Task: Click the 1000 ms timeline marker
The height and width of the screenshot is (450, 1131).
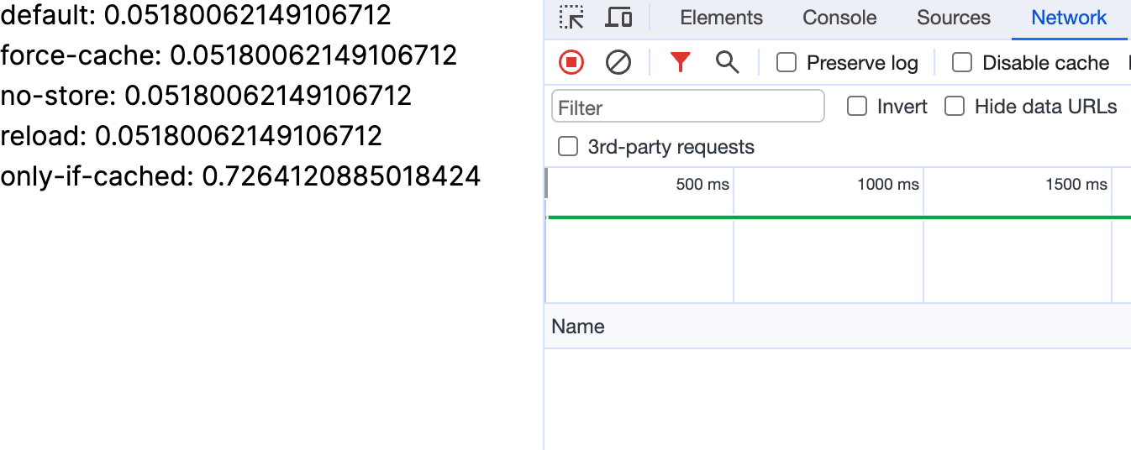Action: pos(888,184)
